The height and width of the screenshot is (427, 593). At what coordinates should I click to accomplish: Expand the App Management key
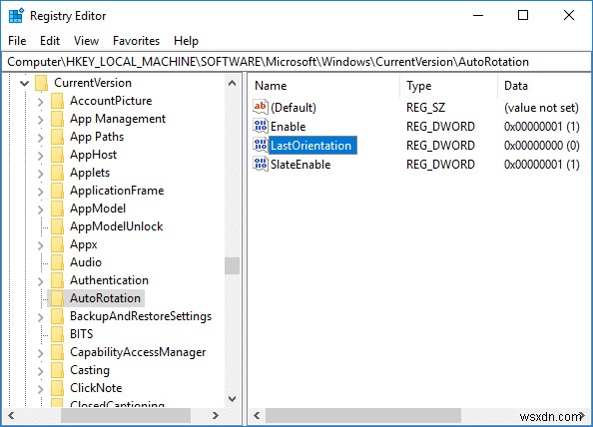coord(41,120)
